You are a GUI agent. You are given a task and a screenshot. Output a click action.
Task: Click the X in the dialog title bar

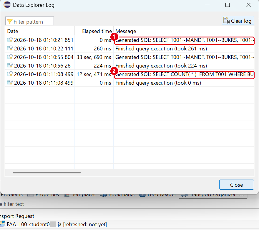(248, 5)
